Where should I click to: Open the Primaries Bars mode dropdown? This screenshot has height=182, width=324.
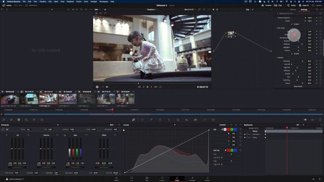pos(112,125)
